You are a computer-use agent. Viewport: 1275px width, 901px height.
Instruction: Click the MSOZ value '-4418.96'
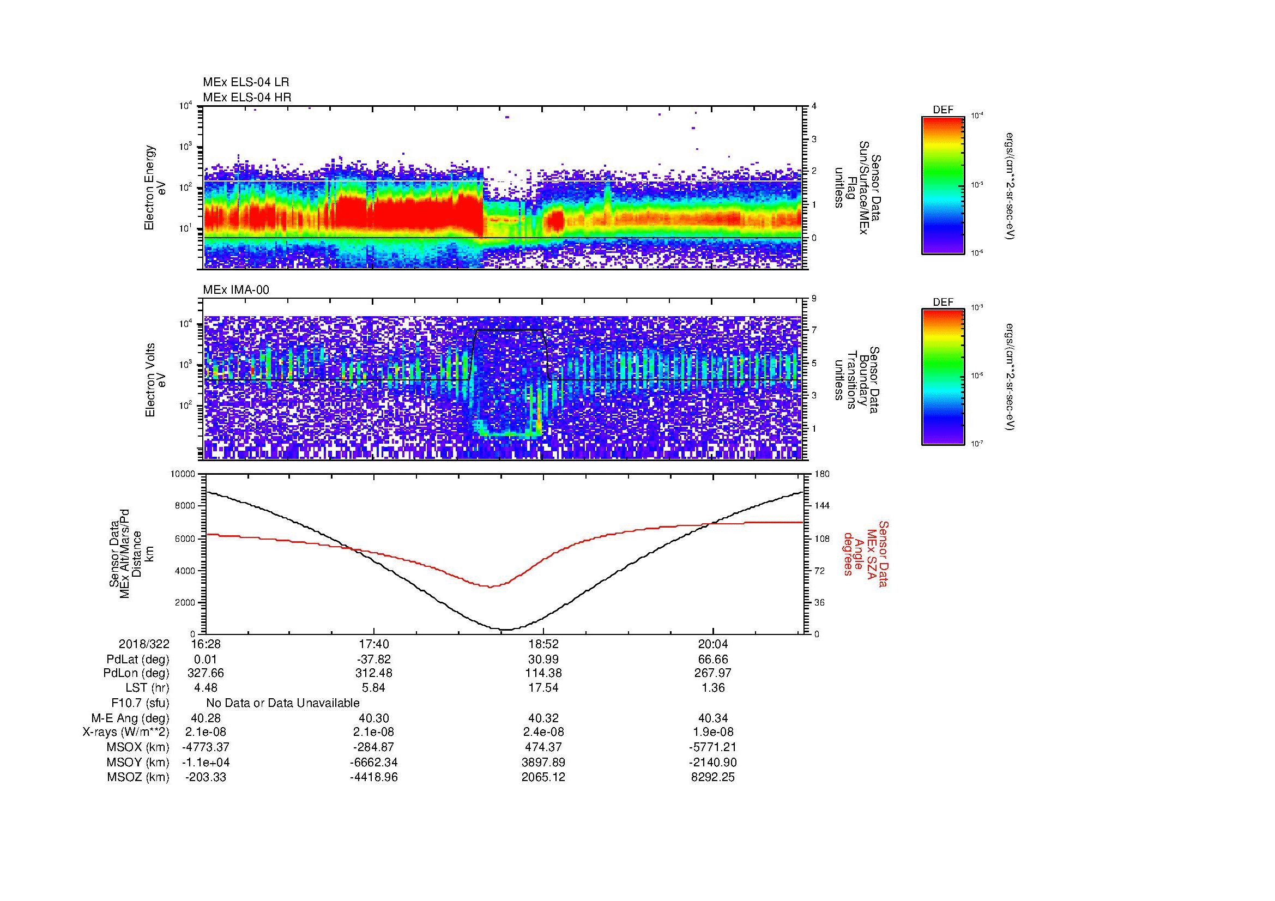[374, 777]
